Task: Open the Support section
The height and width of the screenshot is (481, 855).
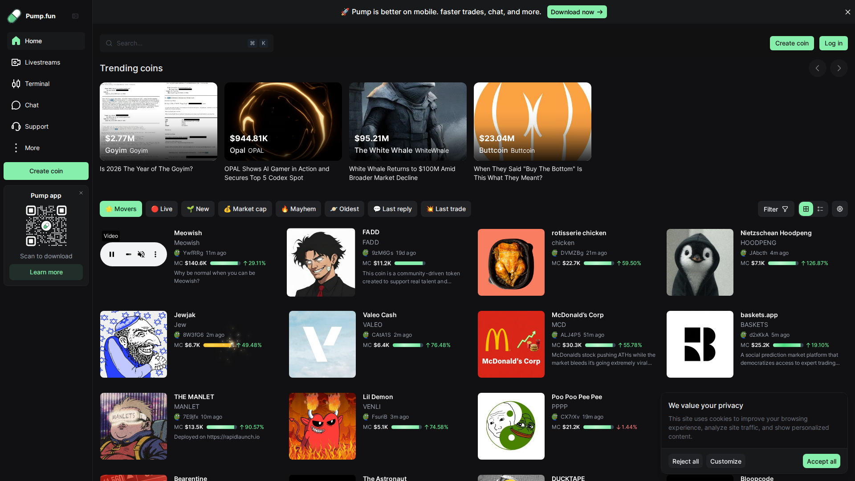Action: pyautogui.click(x=37, y=126)
